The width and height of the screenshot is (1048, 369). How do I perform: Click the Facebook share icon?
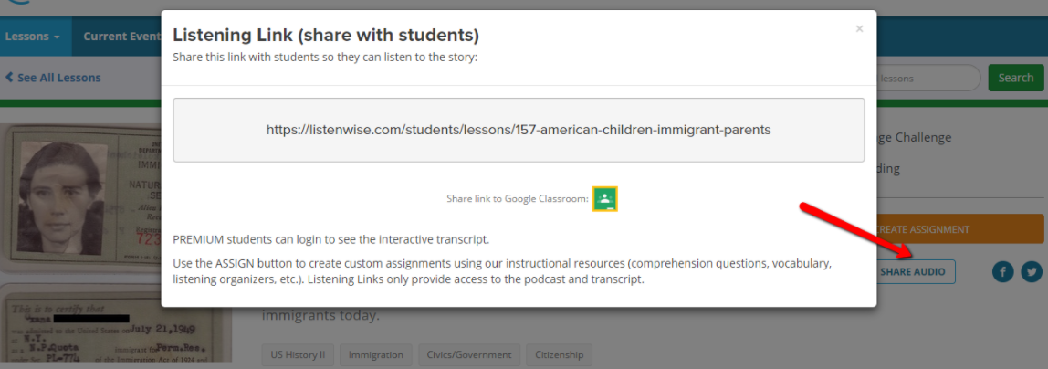1002,271
